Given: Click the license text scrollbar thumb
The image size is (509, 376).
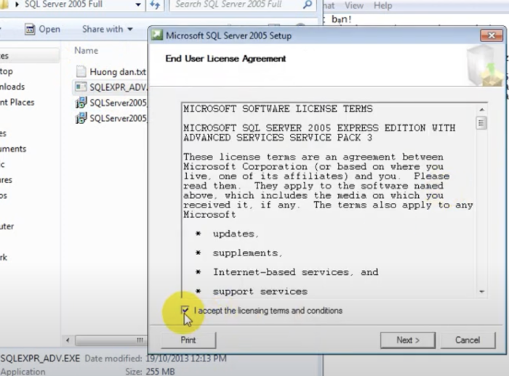Looking at the screenshot, I should coord(481,123).
